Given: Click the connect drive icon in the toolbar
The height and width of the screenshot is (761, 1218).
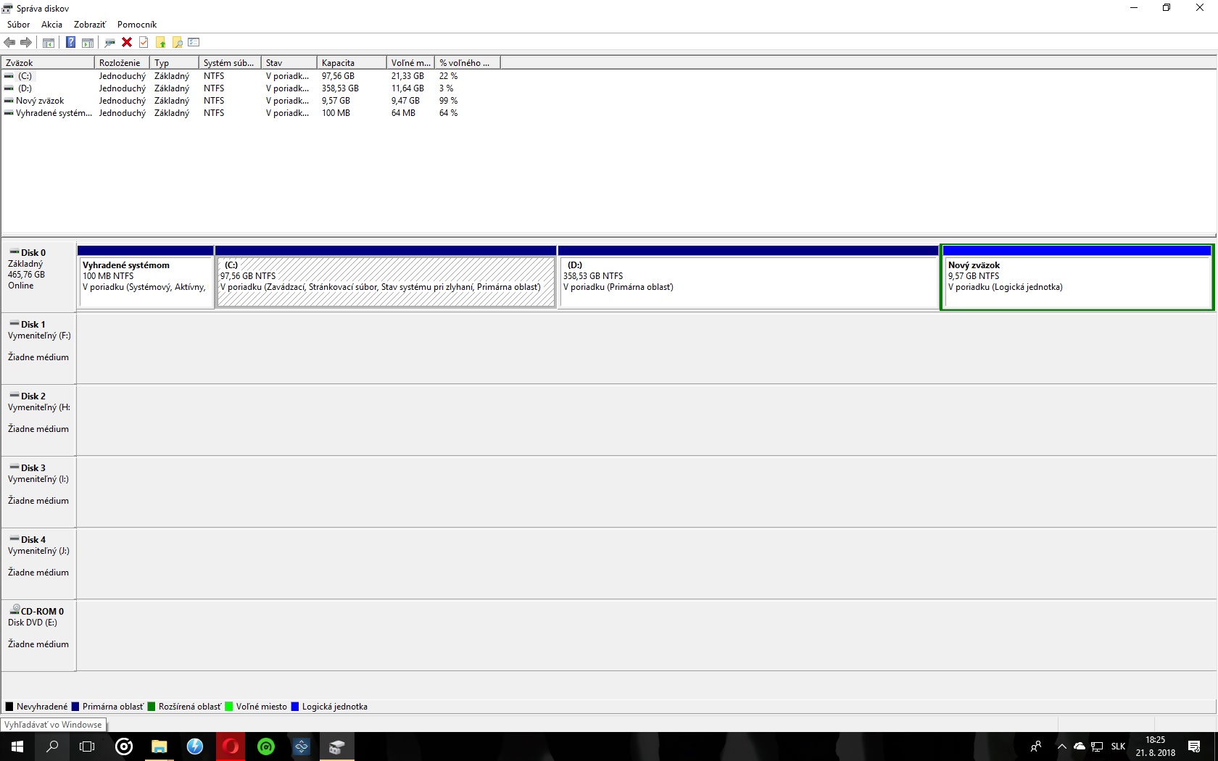Looking at the screenshot, I should coord(109,42).
